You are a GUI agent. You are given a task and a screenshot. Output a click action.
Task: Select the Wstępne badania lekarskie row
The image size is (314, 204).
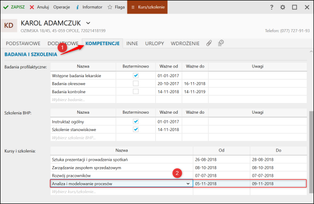[179, 75]
